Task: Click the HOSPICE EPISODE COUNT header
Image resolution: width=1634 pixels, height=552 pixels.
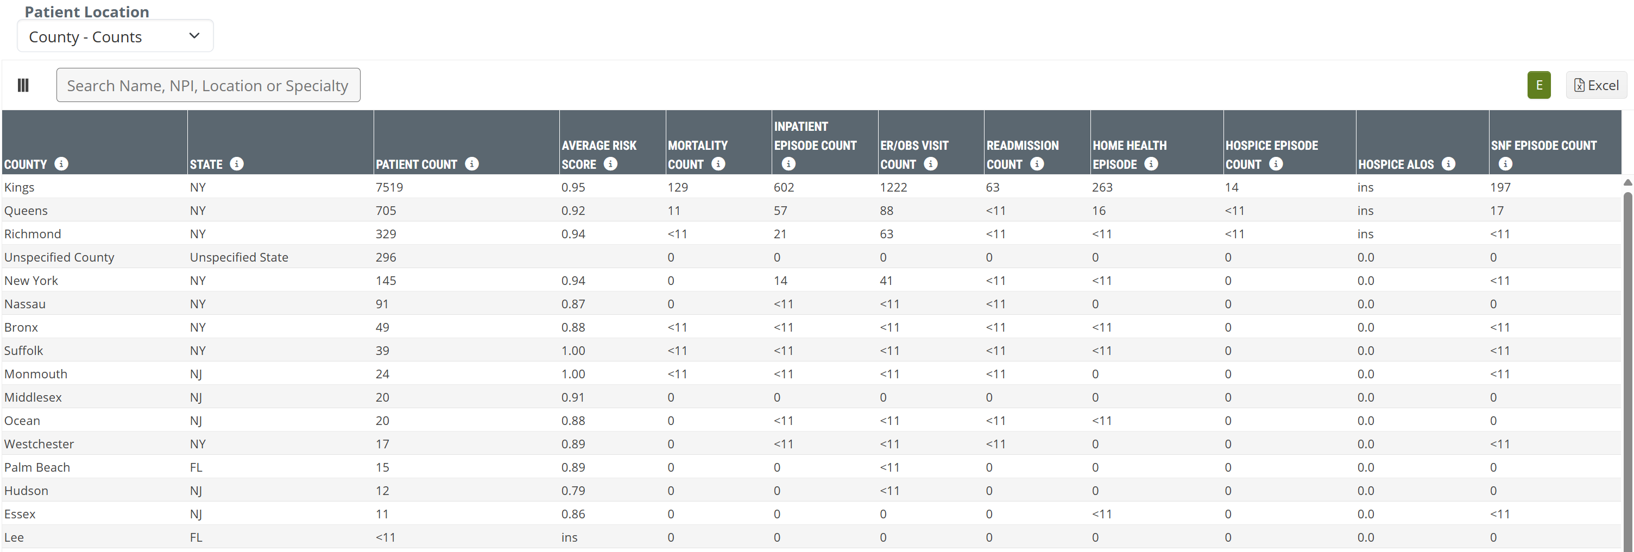Action: coord(1271,146)
